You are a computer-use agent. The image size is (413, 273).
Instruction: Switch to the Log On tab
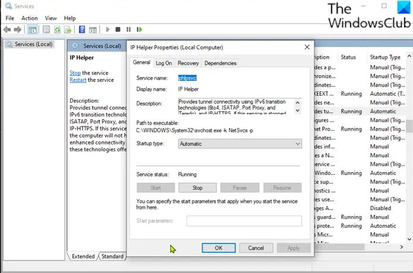(x=164, y=63)
